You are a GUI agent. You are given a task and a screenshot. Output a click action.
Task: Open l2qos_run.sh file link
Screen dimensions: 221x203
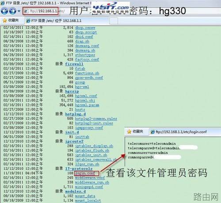(x=87, y=164)
